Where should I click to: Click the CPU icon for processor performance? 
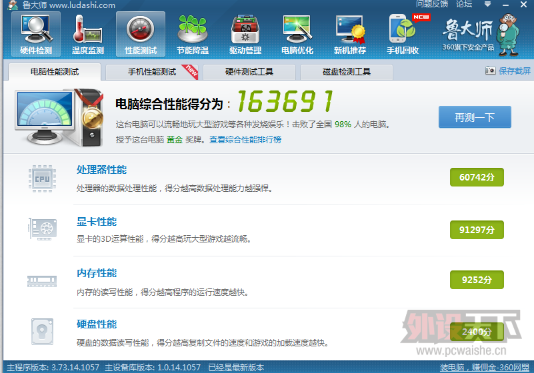42,179
